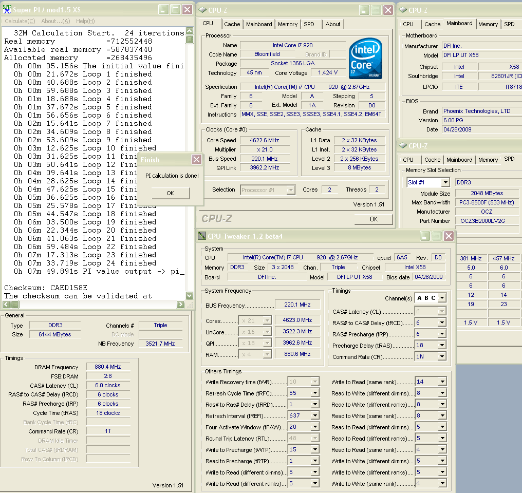Click the Intel Core i7 logo
The height and width of the screenshot is (493, 522).
pos(365,58)
